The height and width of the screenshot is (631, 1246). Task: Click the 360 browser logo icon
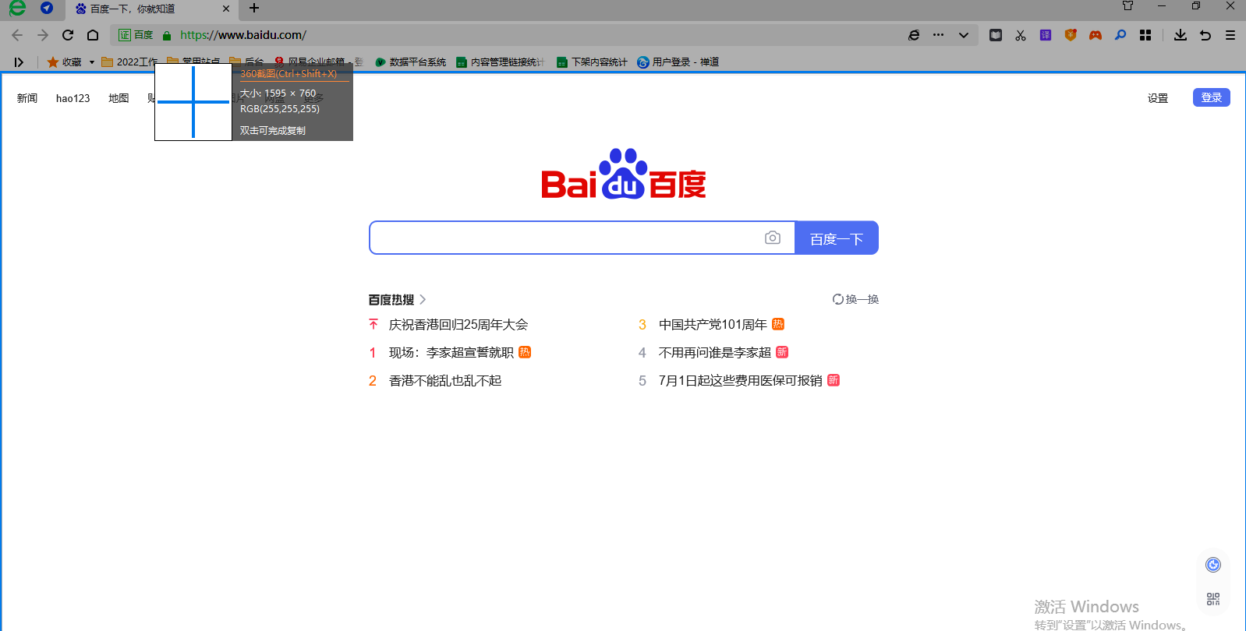17,8
